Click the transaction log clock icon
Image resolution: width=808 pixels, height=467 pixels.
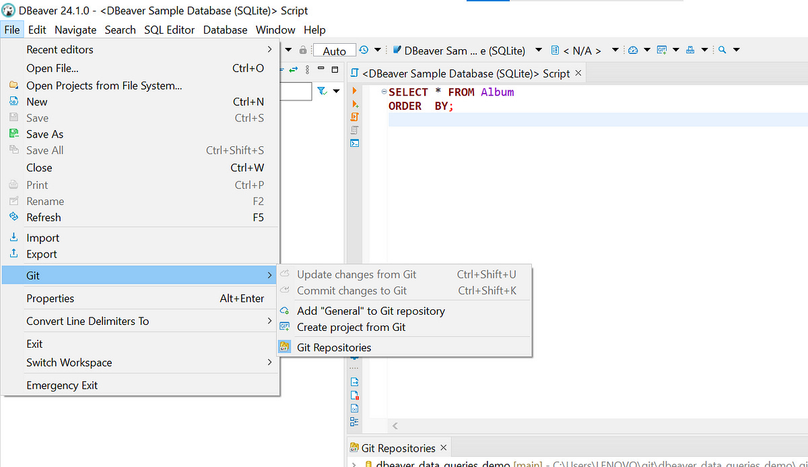point(364,50)
